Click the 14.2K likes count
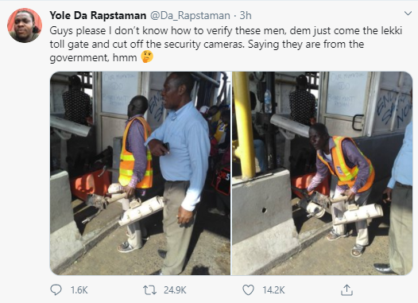This screenshot has width=418, height=303. [274, 290]
